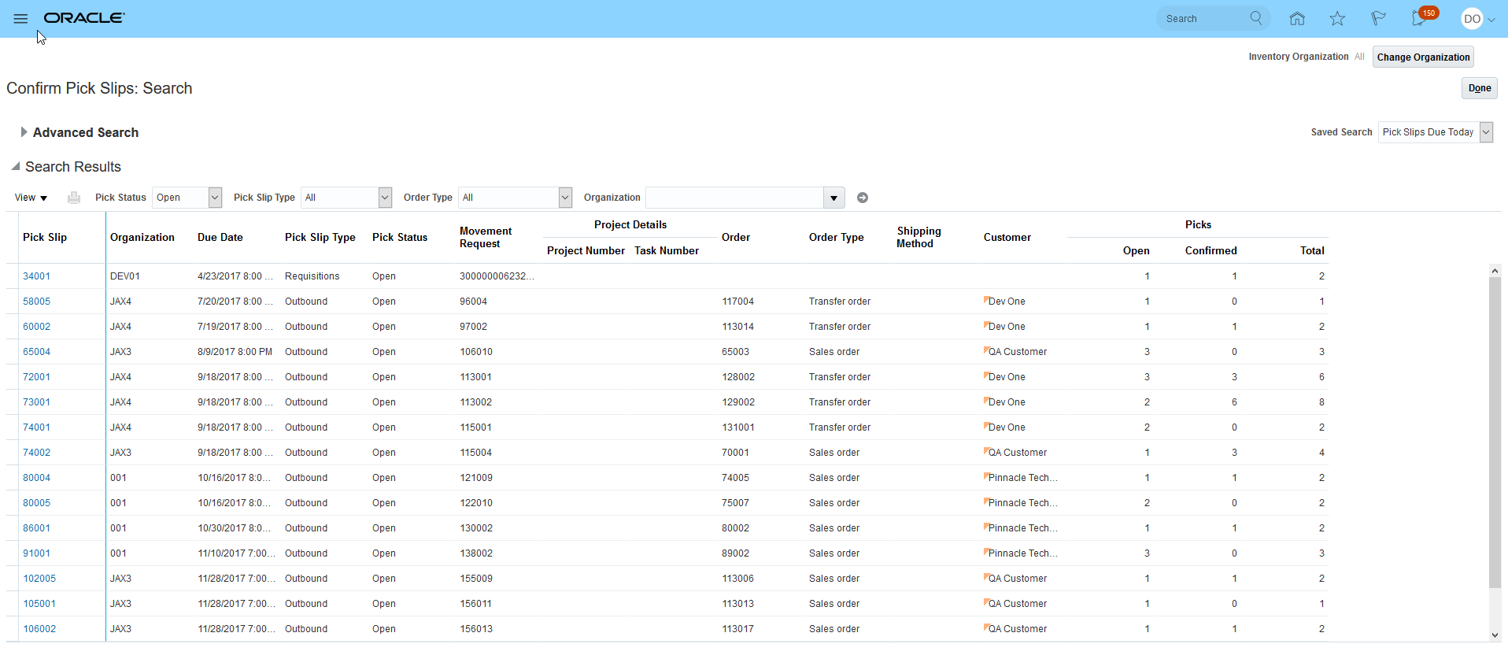Click the Order Type column header
1508x655 pixels.
pyautogui.click(x=837, y=237)
